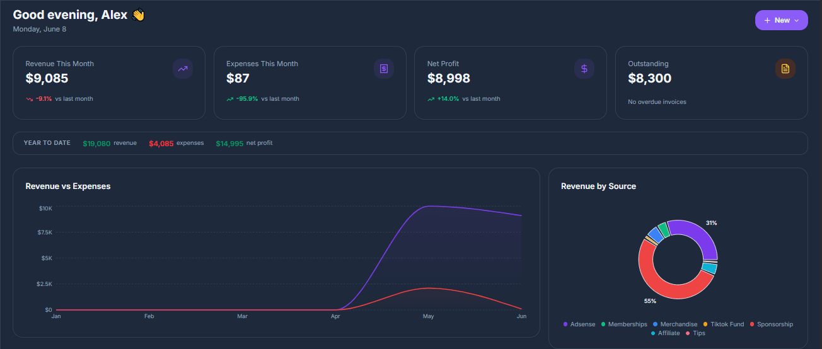
Task: Select the Memberships legend entry
Action: point(624,324)
